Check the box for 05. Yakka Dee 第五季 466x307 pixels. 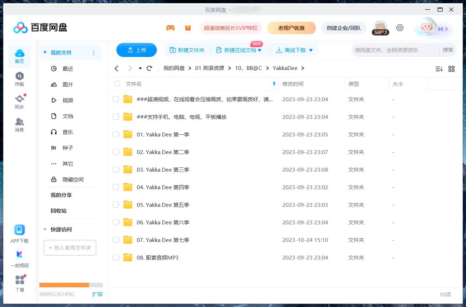coord(116,205)
